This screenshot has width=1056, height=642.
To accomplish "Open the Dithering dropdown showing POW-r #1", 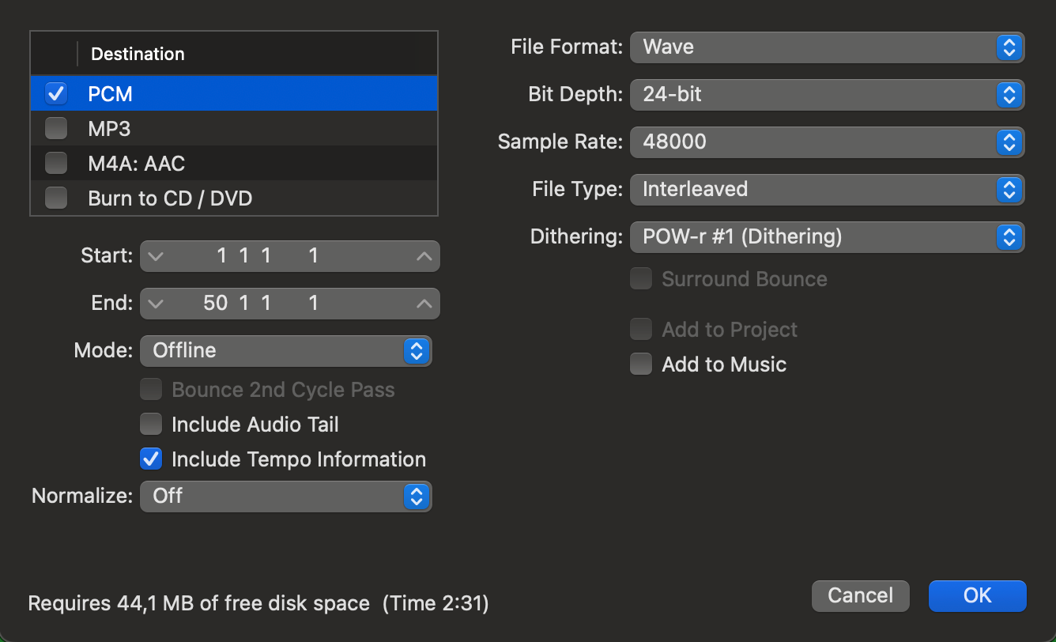I will (x=827, y=237).
